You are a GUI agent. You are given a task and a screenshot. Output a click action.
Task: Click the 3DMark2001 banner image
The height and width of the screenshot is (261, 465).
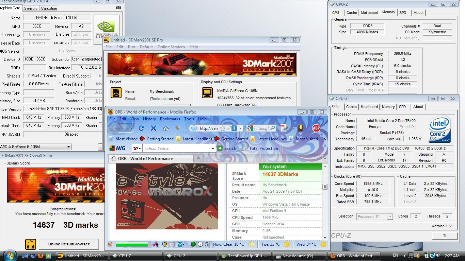pyautogui.click(x=202, y=64)
